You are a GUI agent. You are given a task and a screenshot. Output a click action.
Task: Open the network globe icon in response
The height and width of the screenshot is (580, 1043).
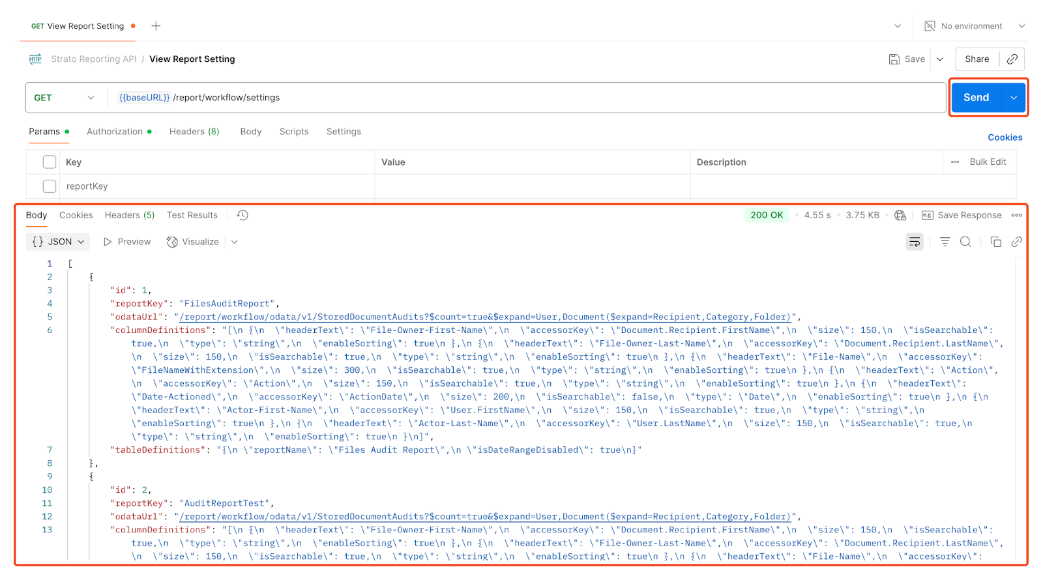click(x=900, y=215)
